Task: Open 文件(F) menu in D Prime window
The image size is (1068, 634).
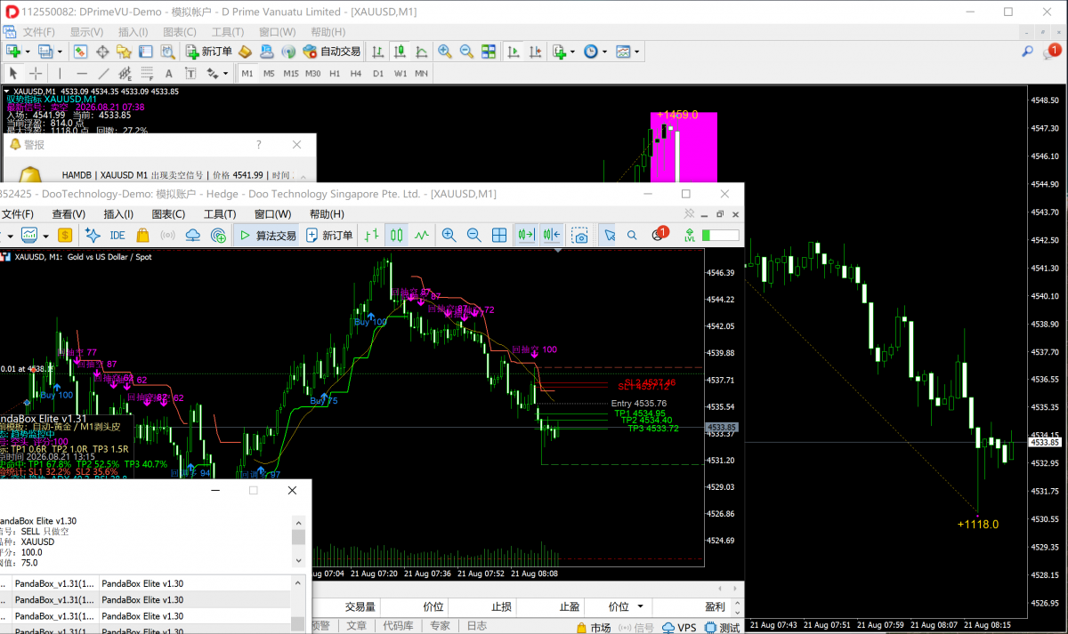Action: click(38, 32)
